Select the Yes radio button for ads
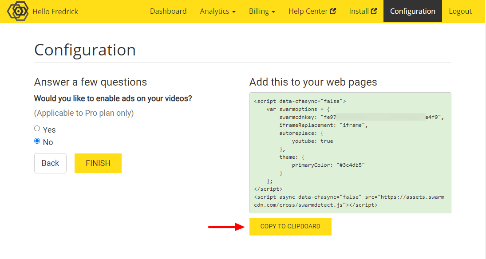 [x=37, y=129]
